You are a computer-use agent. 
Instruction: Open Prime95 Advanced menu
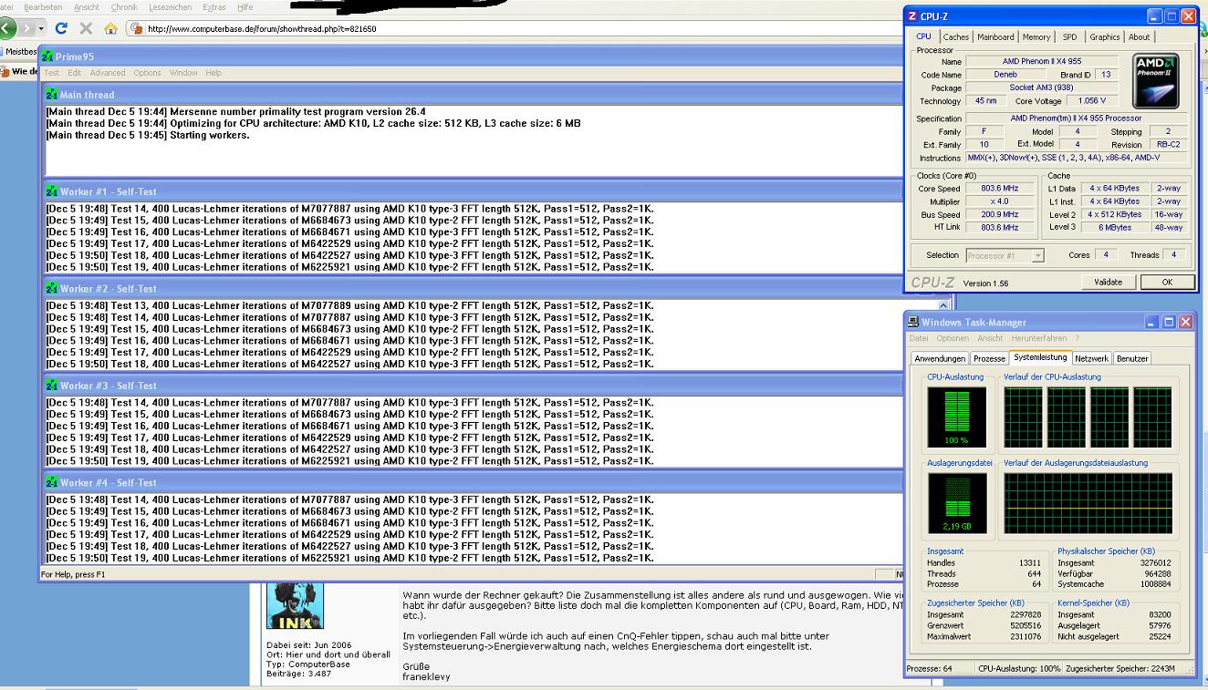[108, 73]
